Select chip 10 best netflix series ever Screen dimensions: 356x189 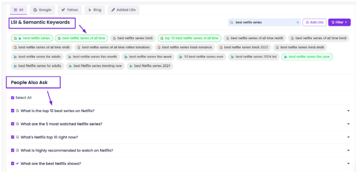[201, 57]
